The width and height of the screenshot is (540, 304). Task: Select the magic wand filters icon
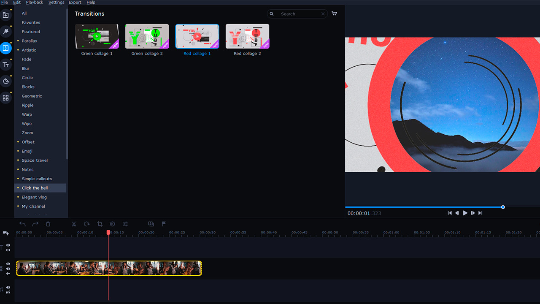point(5,31)
